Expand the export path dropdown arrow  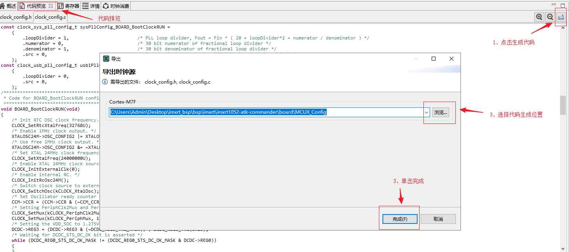pyautogui.click(x=427, y=113)
